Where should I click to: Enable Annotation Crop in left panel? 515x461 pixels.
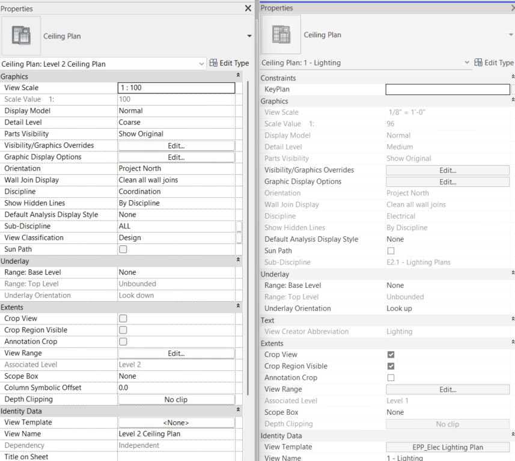click(123, 341)
